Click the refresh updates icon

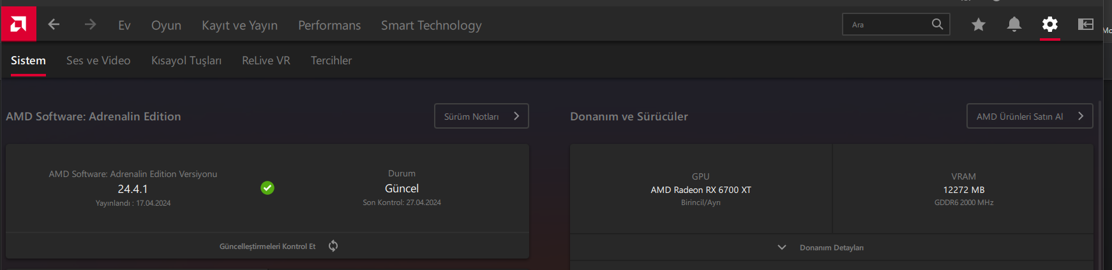(x=333, y=246)
